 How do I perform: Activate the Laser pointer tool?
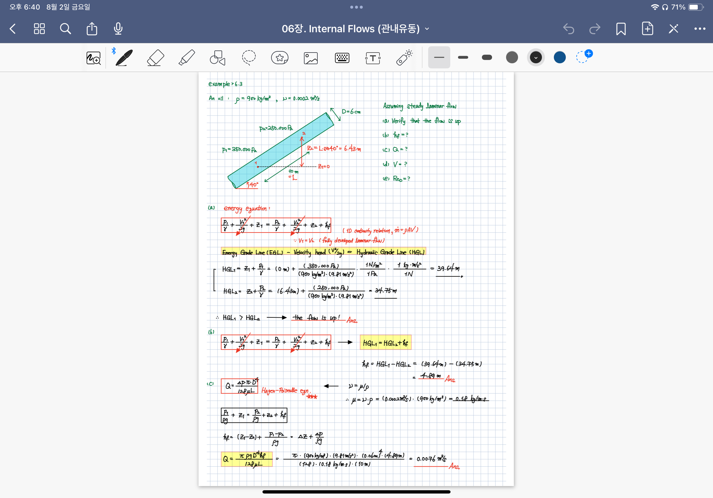[x=404, y=57]
